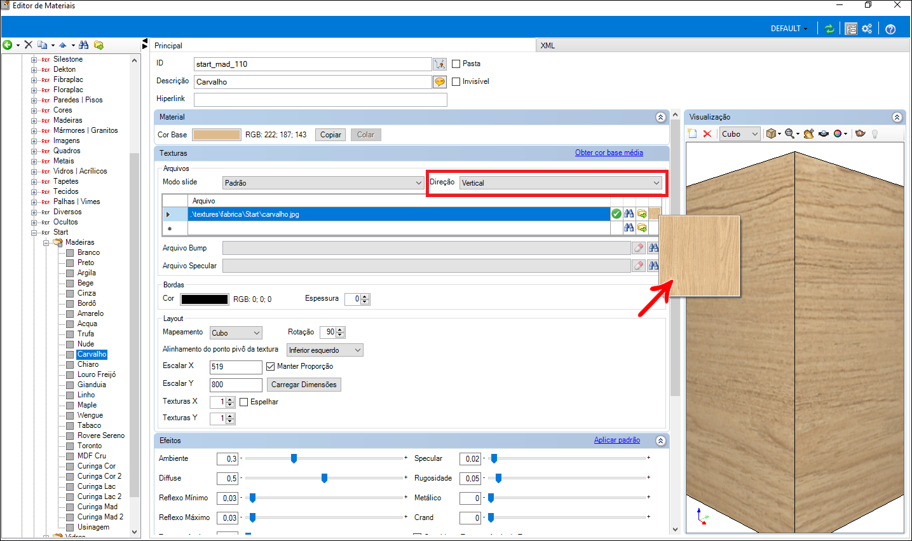Viewport: 912px width, 541px height.
Task: Open the DEFAULT dropdown in top bar
Action: point(789,29)
